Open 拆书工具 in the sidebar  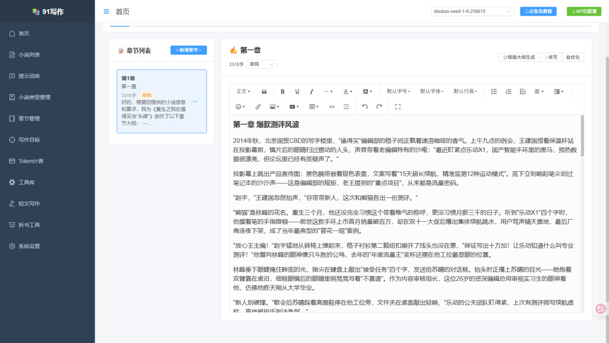point(48,225)
